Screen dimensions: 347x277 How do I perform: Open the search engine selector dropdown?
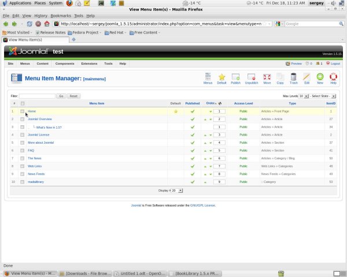pyautogui.click(x=279, y=24)
